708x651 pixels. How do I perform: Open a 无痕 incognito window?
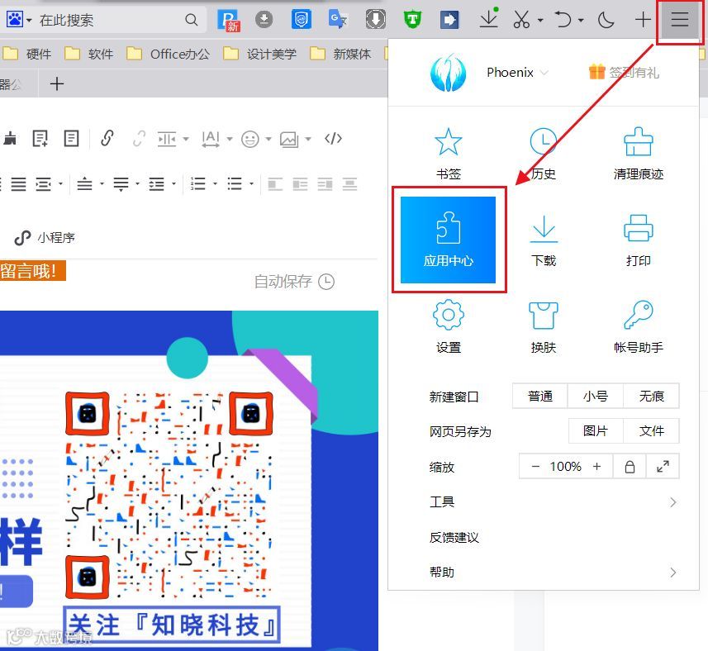(651, 396)
